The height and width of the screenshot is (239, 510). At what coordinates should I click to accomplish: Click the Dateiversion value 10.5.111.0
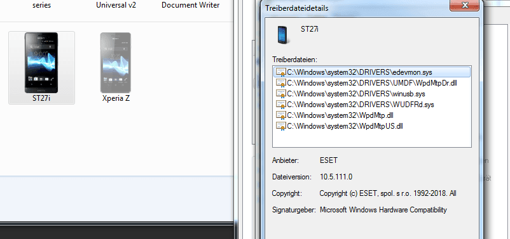click(336, 177)
